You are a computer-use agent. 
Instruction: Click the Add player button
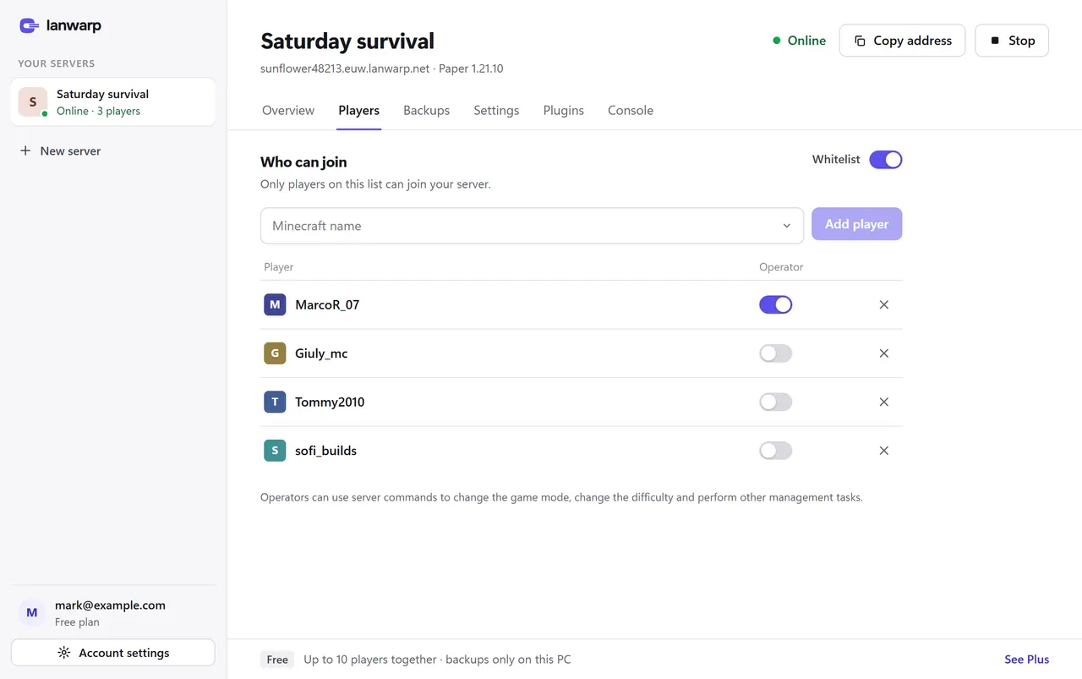pyautogui.click(x=856, y=224)
